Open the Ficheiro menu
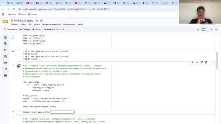The image size is (221, 124). pyautogui.click(x=15, y=24)
